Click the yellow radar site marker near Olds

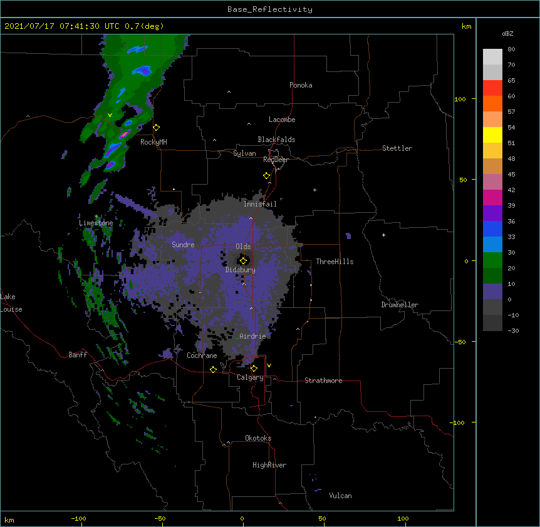[243, 260]
